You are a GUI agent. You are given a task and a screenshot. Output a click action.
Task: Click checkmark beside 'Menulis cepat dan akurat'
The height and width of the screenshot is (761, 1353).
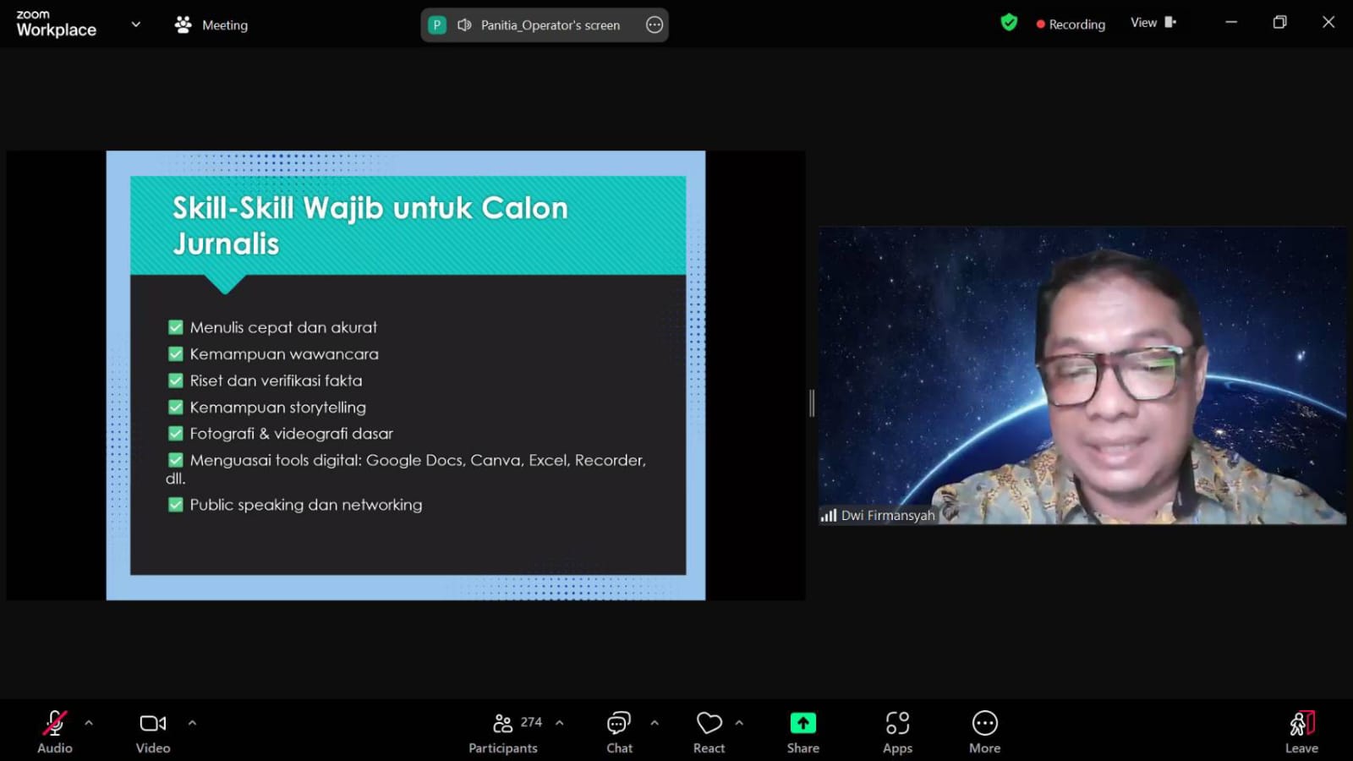pos(176,327)
